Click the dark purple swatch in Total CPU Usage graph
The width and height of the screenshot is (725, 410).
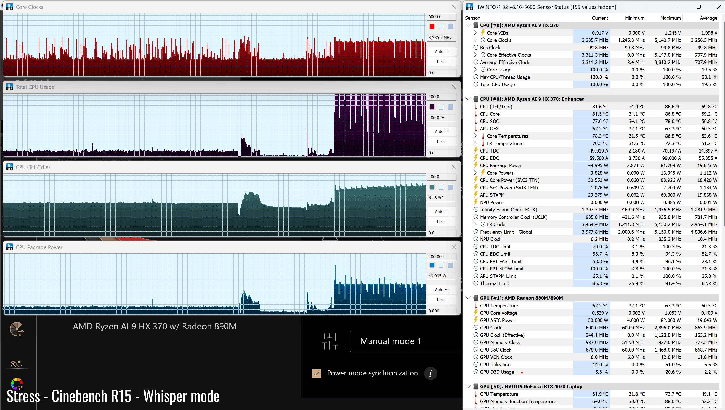432,107
